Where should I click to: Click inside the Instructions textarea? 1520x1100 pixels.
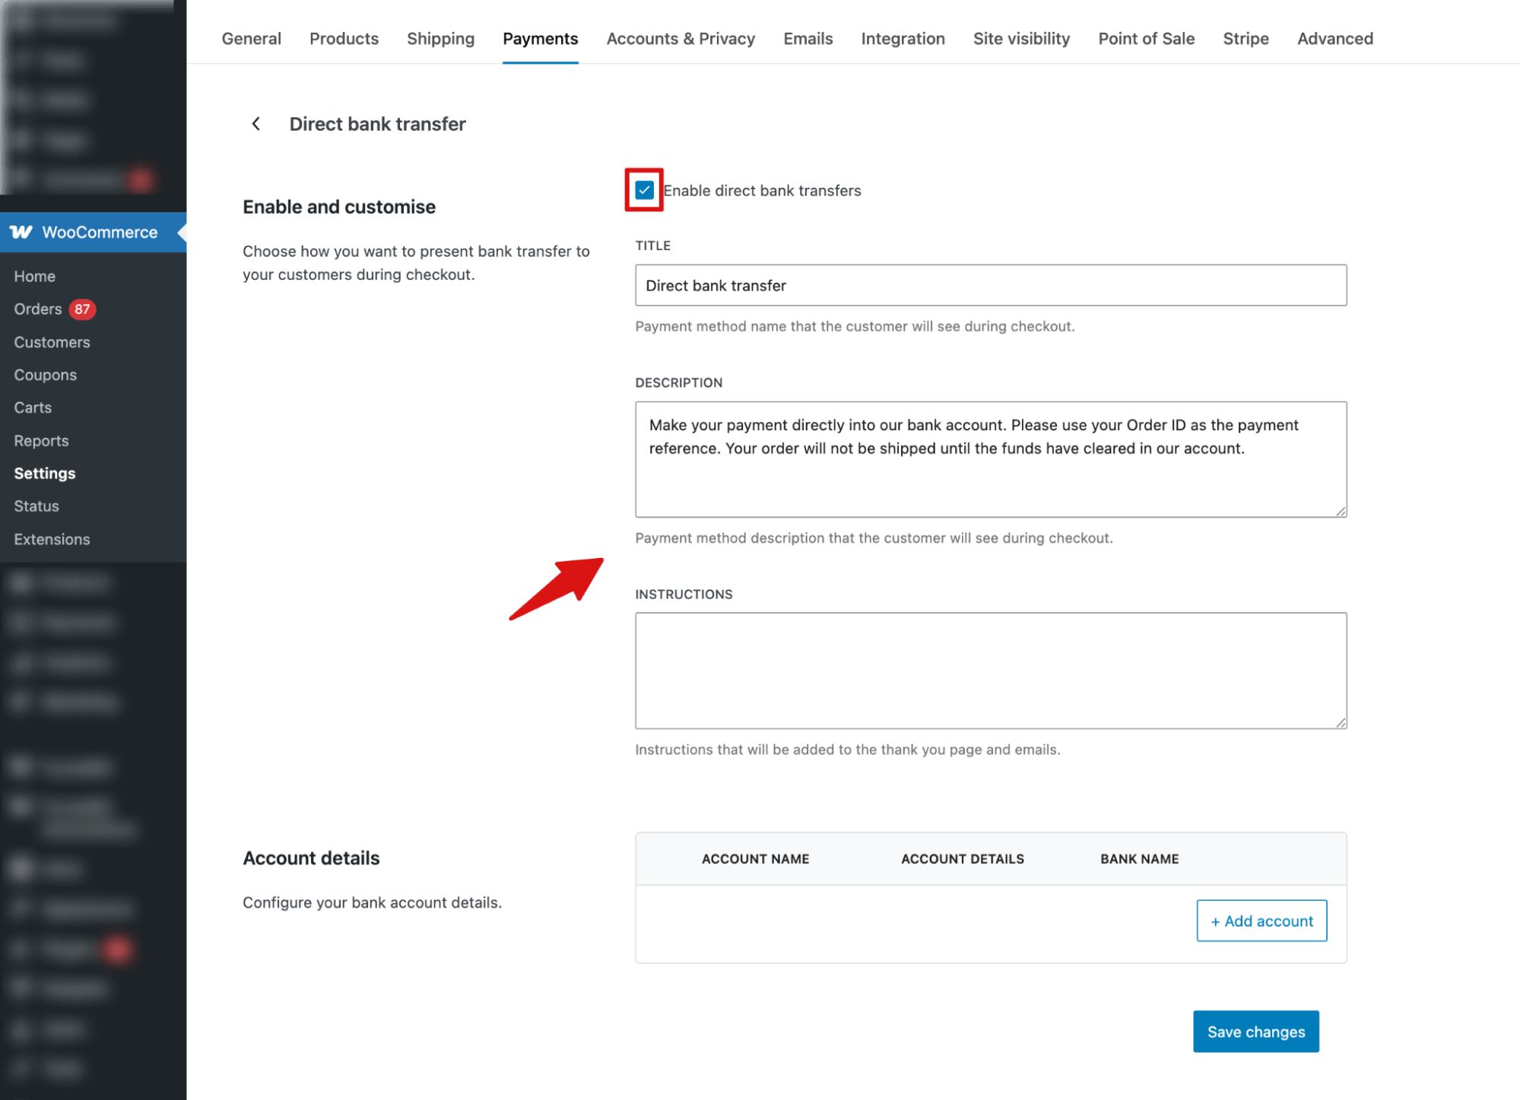tap(989, 669)
